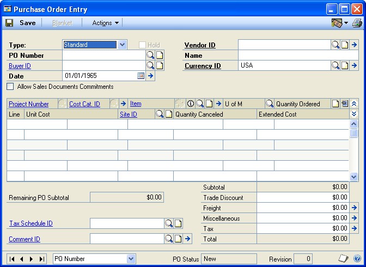This screenshot has width=366, height=267.
Task: Open the Item lookup magnifier
Action: click(200, 104)
